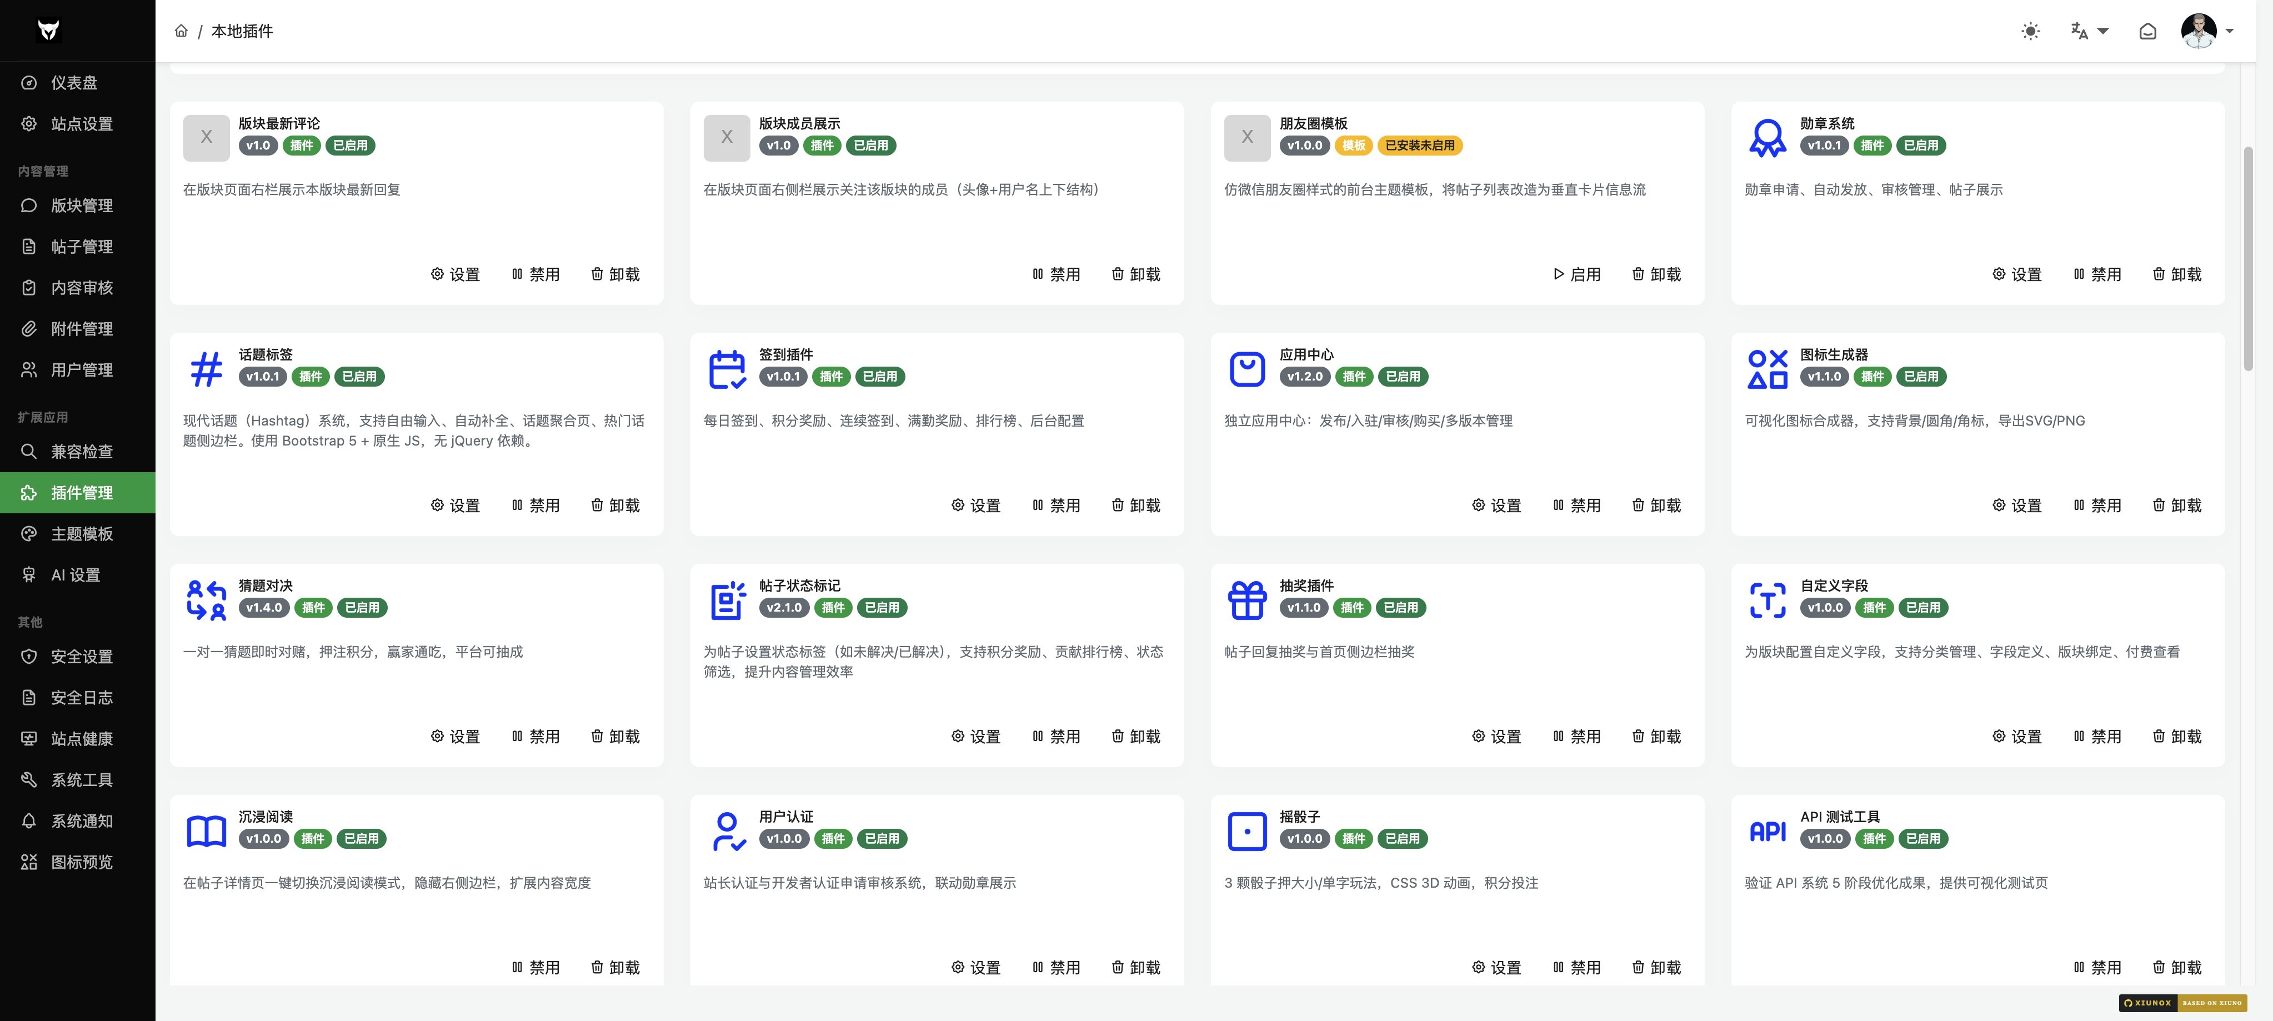The width and height of the screenshot is (2273, 1021).
Task: Open 设置 for 猜题对决 plugin
Action: [x=455, y=737]
